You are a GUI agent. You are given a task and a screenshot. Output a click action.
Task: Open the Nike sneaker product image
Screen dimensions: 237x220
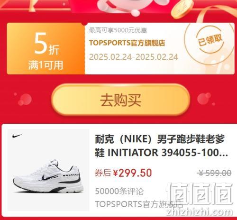48,170
